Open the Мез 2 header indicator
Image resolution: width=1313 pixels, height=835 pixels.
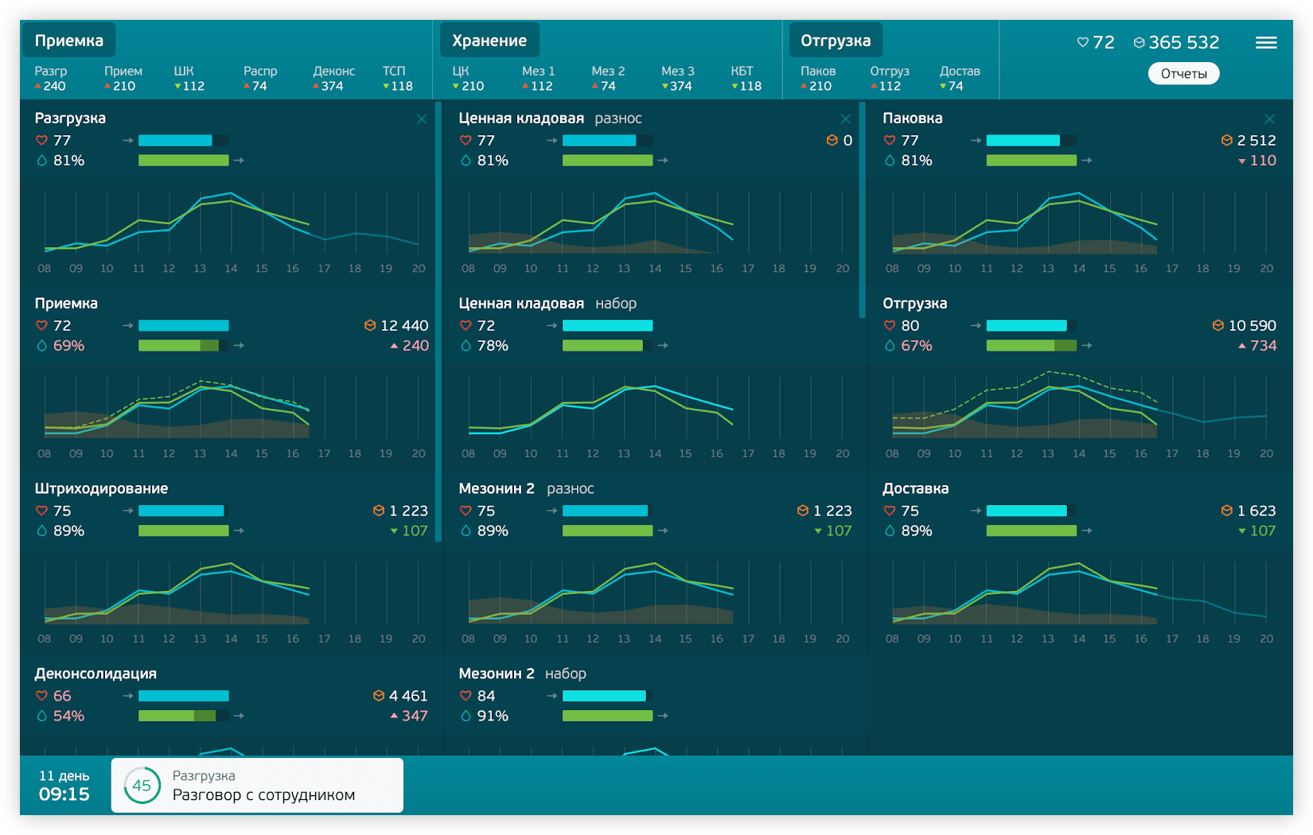click(608, 78)
